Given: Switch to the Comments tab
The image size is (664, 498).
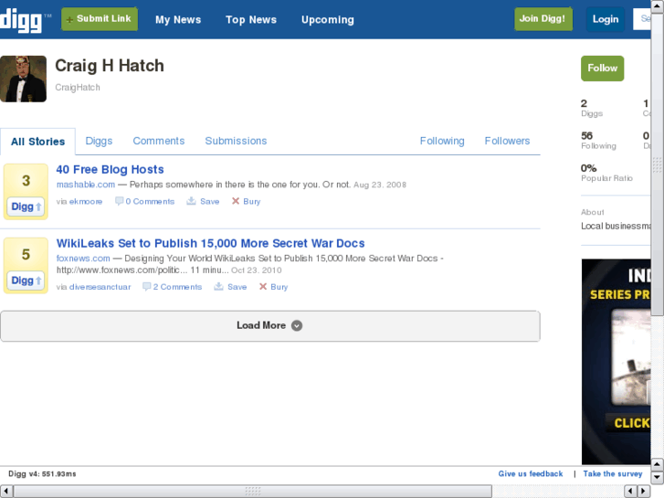Looking at the screenshot, I should (159, 141).
